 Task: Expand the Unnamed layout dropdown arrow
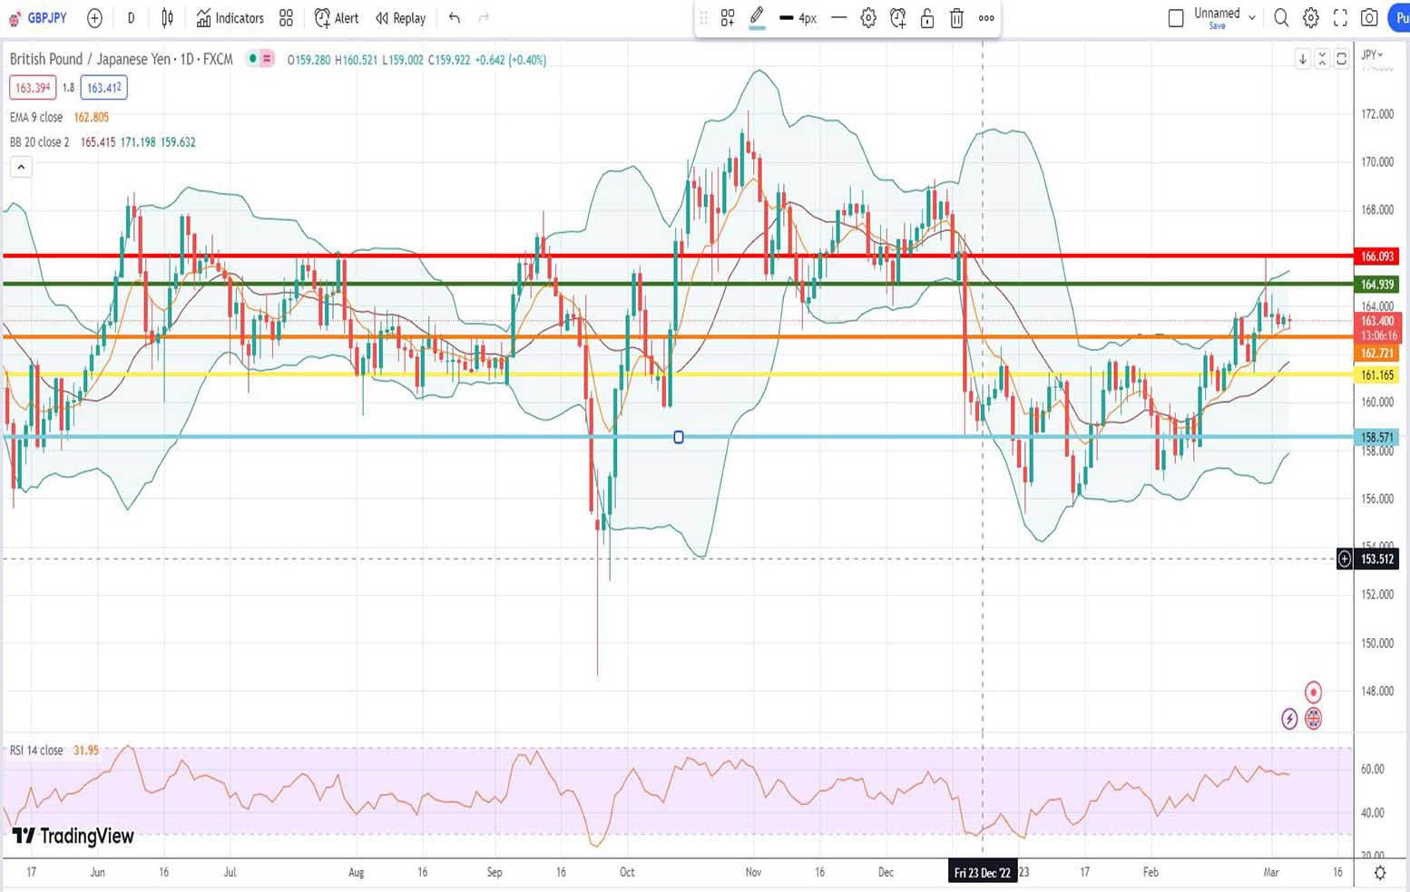click(x=1252, y=17)
